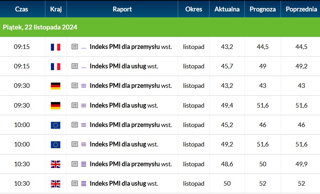Click details icon in German services PMI row
Screen dimensions: 320x194
[75, 105]
